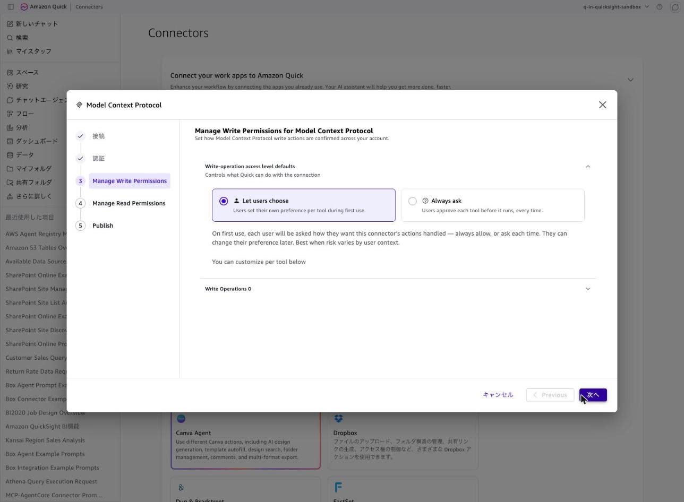Open フロー in sidebar
Screen dimensions: 684x502
click(20, 114)
